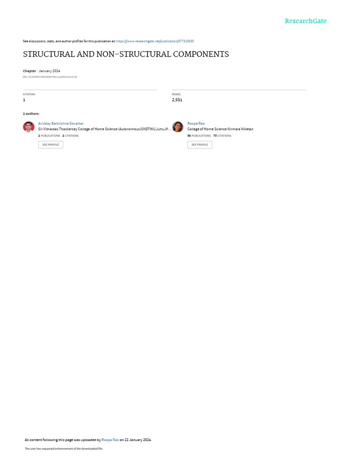This screenshot has width=344, height=459.
Task: Click See Profile under Uday Govalkar
Action: (x=51, y=145)
